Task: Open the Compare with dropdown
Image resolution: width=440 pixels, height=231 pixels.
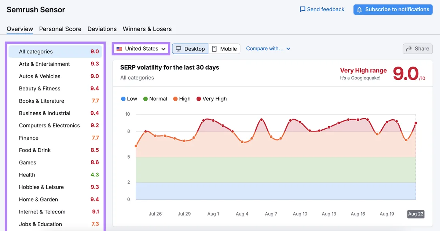Action: click(x=268, y=49)
